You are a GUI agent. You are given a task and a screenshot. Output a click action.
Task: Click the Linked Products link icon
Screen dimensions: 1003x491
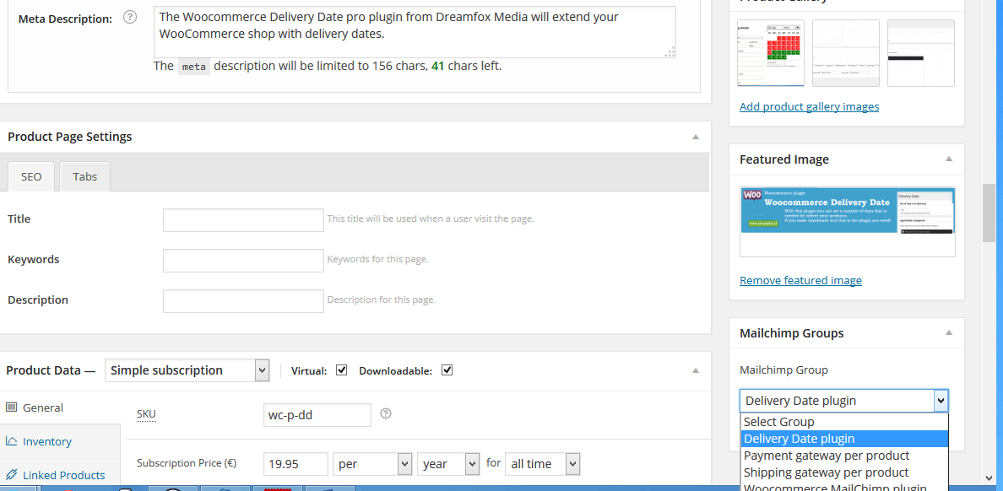tap(11, 475)
